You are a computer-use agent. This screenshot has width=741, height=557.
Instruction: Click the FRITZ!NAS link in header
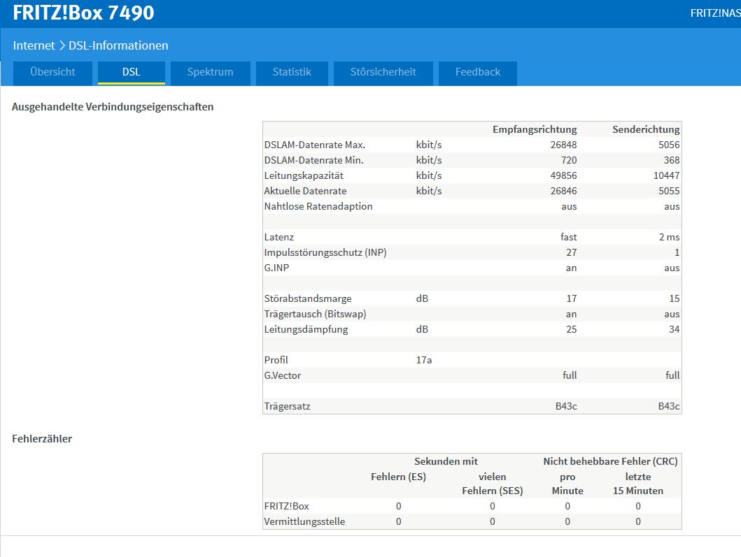715,13
